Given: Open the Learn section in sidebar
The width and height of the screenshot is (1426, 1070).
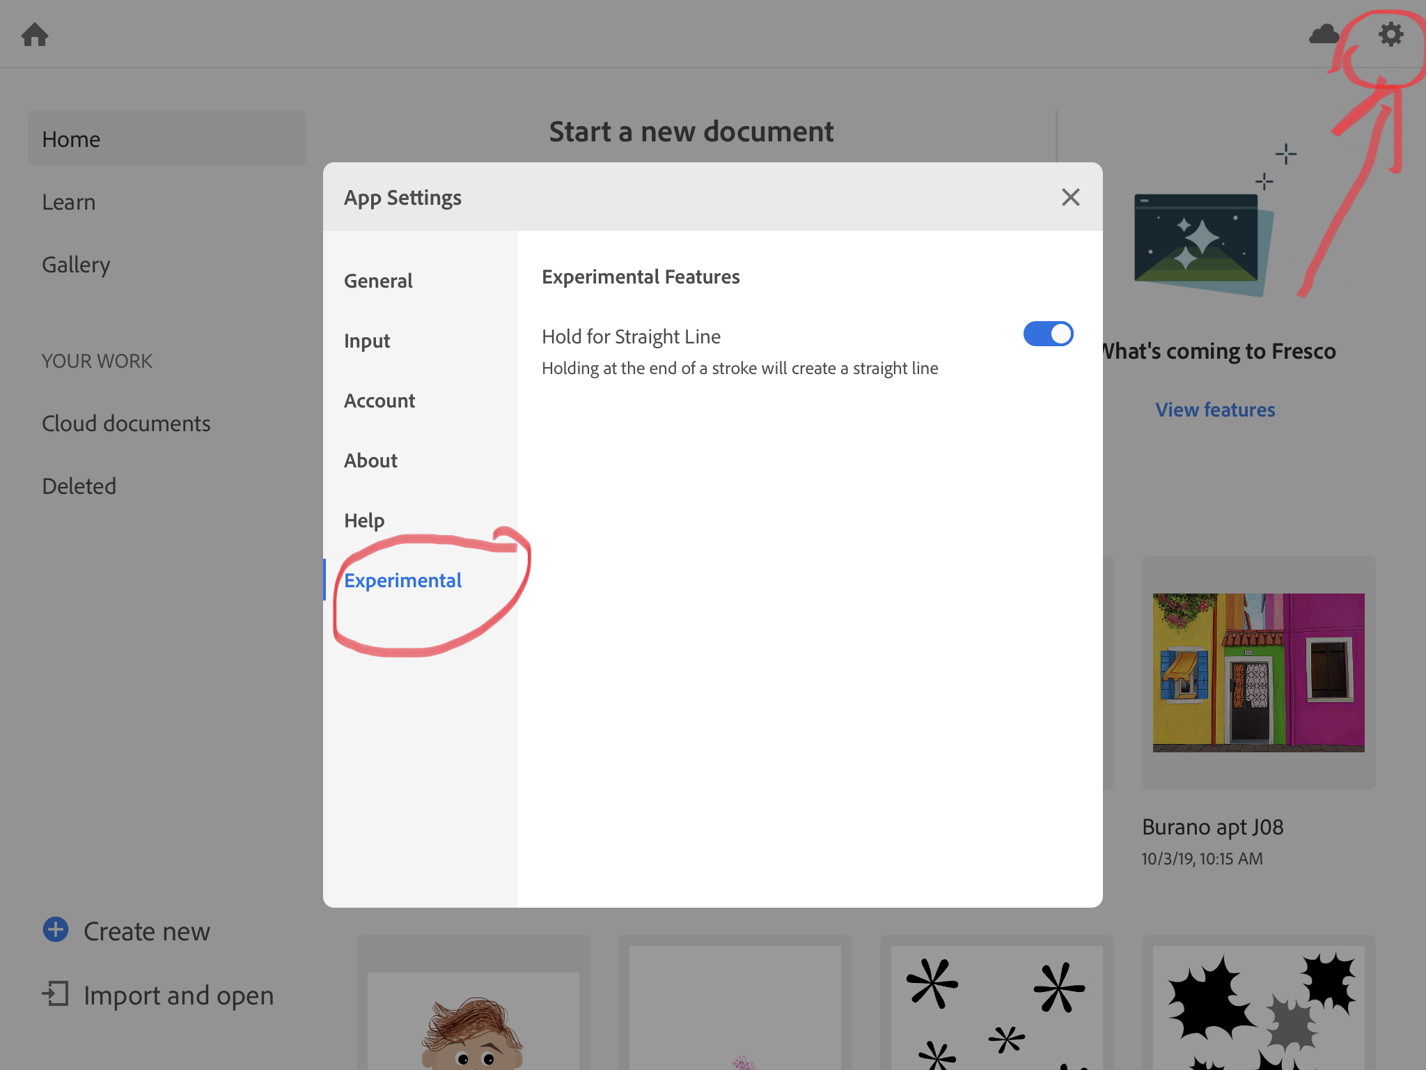Looking at the screenshot, I should click(69, 202).
